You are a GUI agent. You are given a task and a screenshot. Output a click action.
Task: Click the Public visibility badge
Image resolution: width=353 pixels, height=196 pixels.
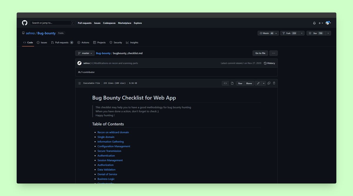coord(61,33)
